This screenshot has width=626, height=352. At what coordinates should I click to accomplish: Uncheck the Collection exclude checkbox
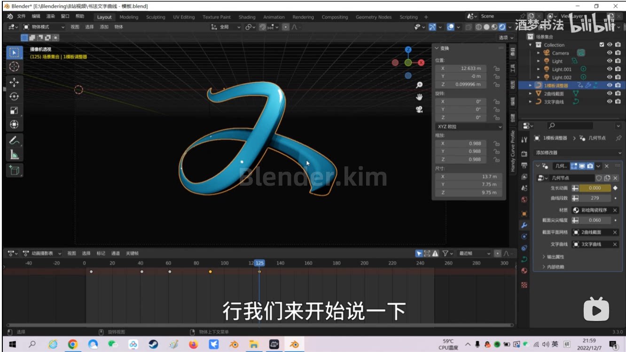[x=602, y=45]
